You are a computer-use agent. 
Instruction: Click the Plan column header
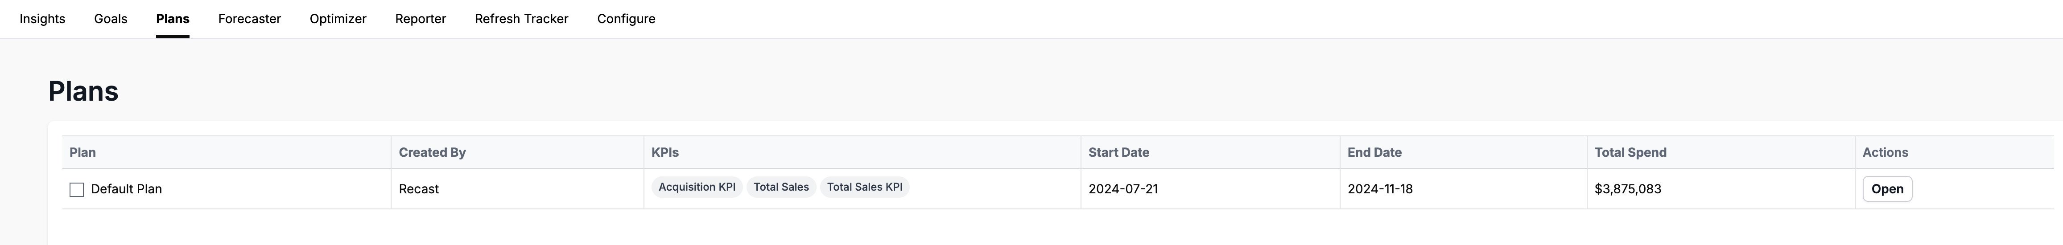point(83,152)
